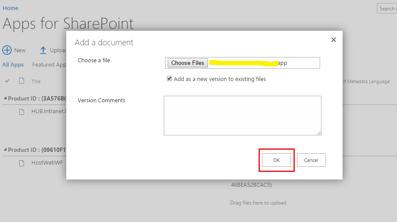Image resolution: width=397 pixels, height=222 pixels.
Task: Open the HostWebWF app file
Action: (47, 163)
